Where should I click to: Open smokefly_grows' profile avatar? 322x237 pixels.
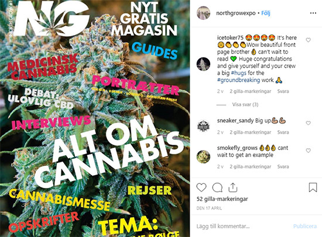coord(203,156)
